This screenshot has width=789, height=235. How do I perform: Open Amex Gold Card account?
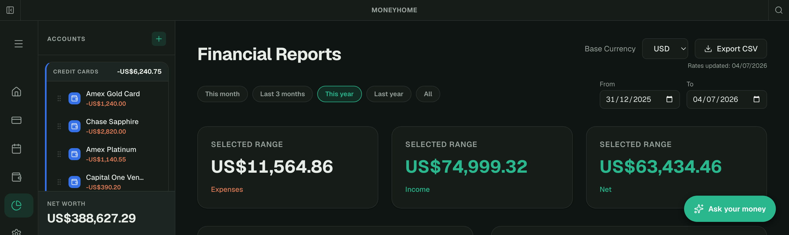[x=107, y=98]
